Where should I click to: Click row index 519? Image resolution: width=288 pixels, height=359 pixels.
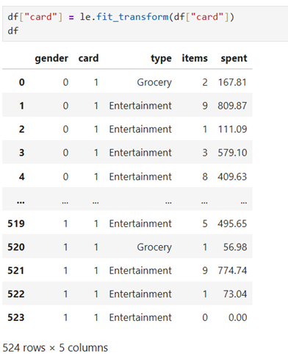coord(16,224)
